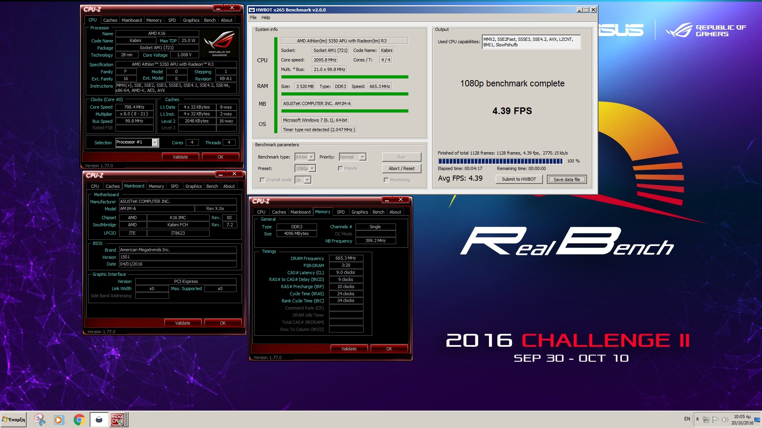Open the Priority Normal dropdown
The width and height of the screenshot is (762, 428).
click(x=352, y=157)
